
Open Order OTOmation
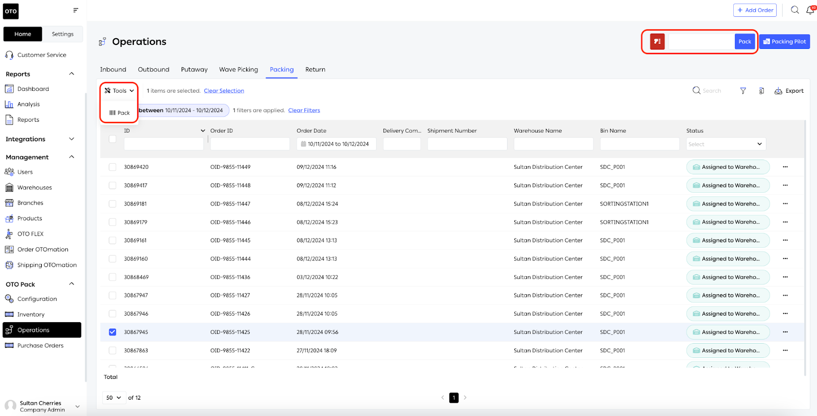tap(37, 249)
